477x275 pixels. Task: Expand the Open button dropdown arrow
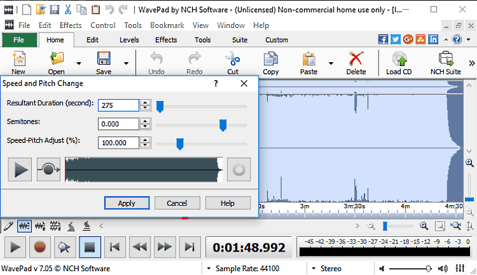[x=79, y=64]
